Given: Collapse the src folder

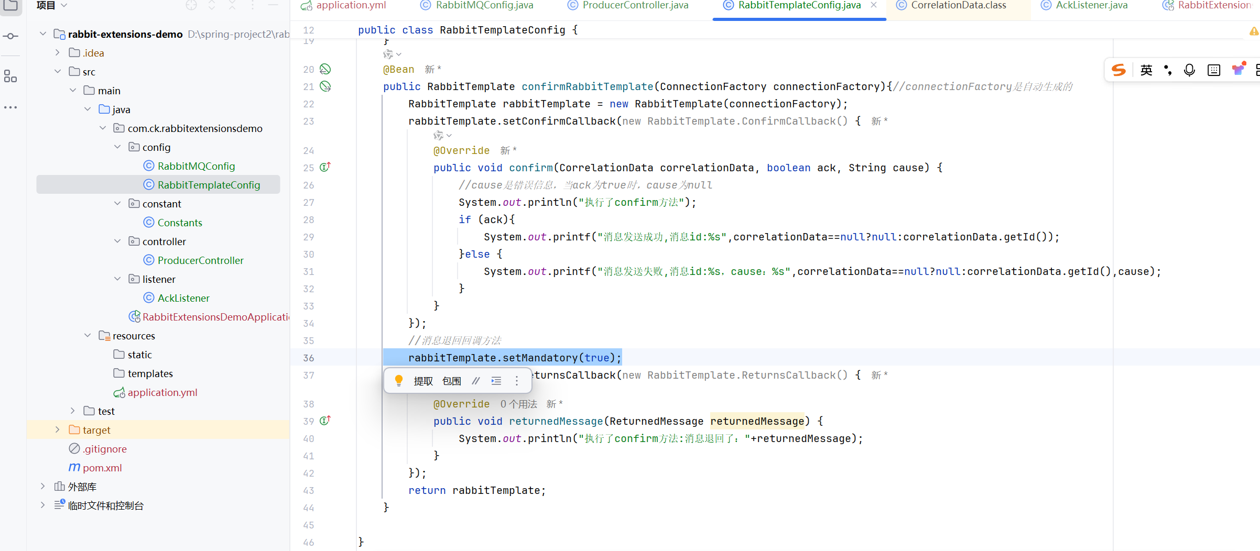Looking at the screenshot, I should 58,71.
